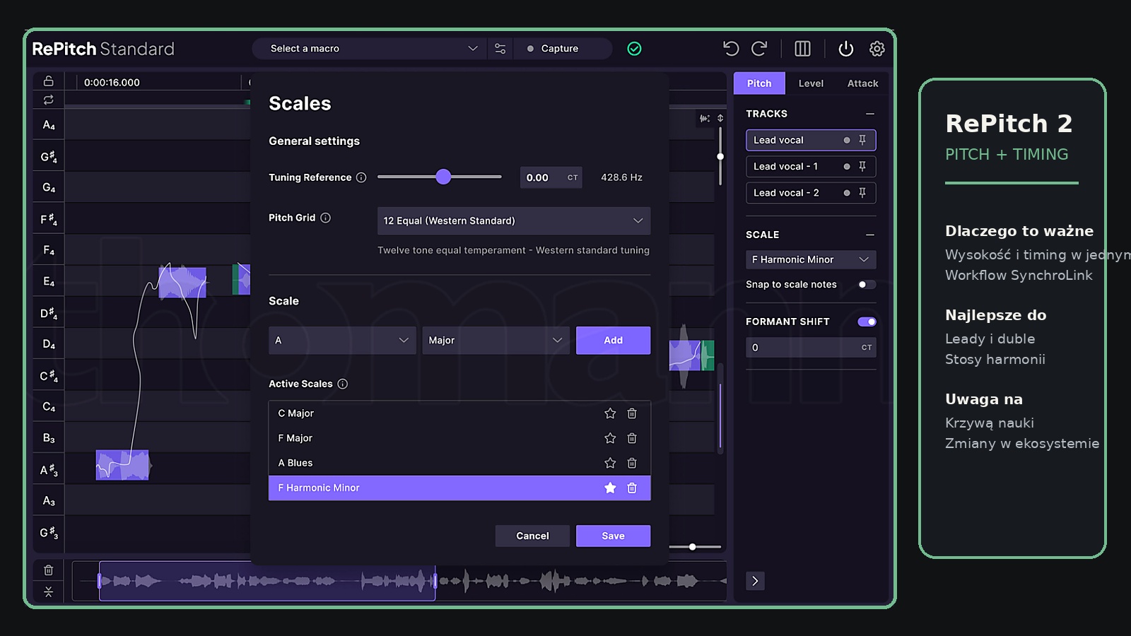Expand the Major scale type dropdown
The image size is (1131, 636).
[x=496, y=341]
